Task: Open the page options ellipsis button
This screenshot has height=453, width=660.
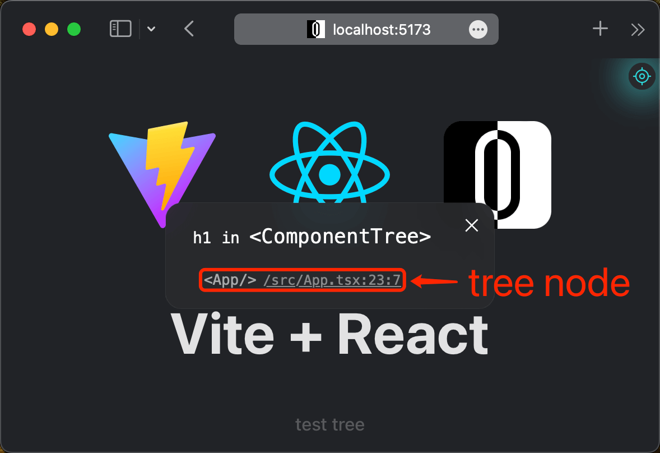Action: (x=478, y=30)
